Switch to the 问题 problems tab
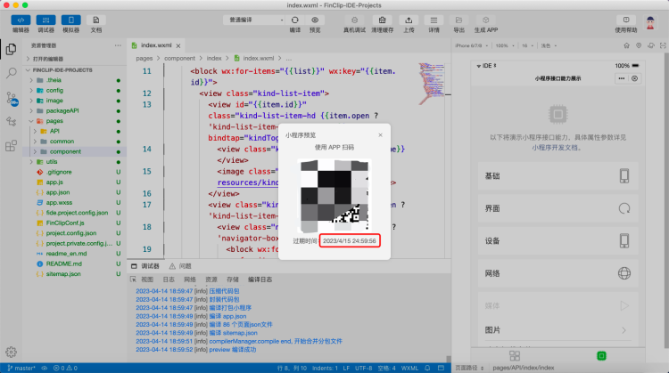 [x=180, y=266]
